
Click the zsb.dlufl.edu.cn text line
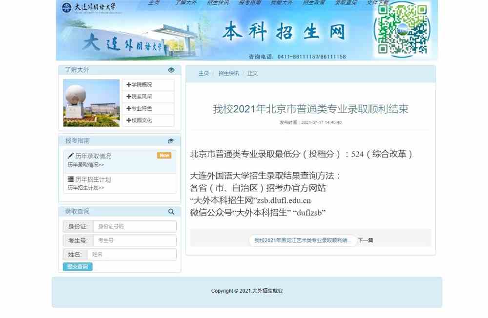[250, 200]
